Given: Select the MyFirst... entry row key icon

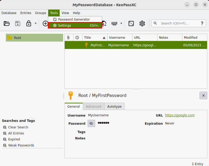Looking at the screenshot, I should 86,45.
